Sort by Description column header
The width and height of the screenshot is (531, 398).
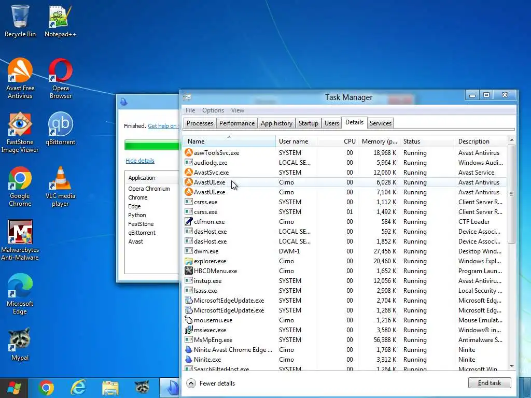[x=481, y=141]
